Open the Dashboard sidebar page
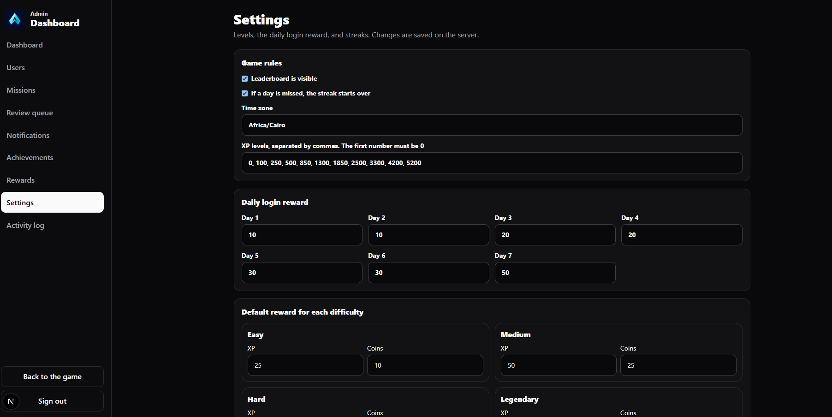The image size is (832, 417). pos(52,45)
